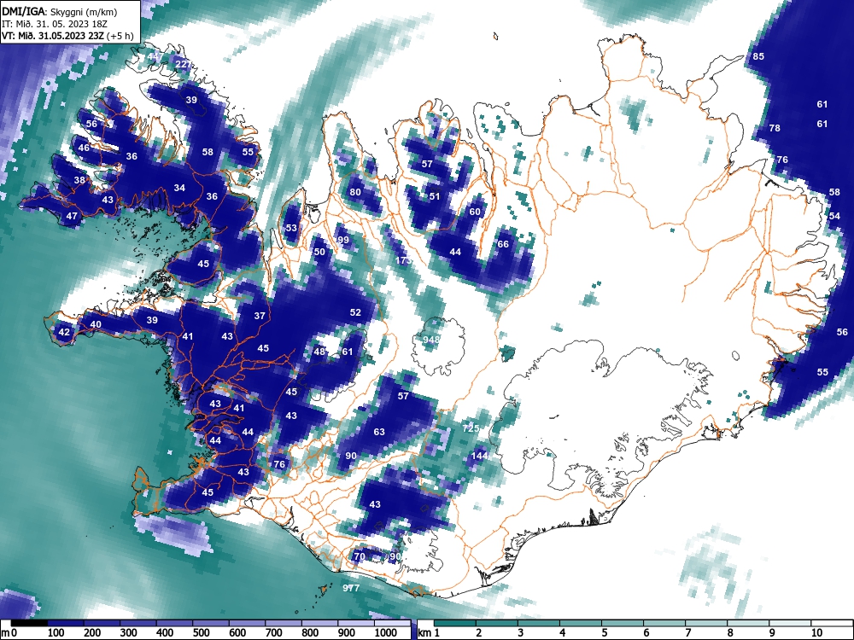
Task: Select the visibility value 80
Action: pos(355,191)
